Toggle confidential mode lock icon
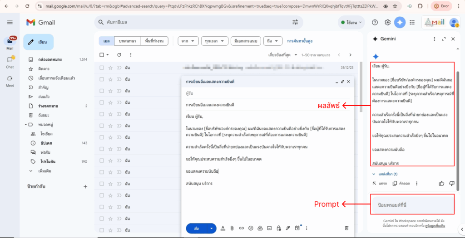465x238 pixels. click(279, 228)
